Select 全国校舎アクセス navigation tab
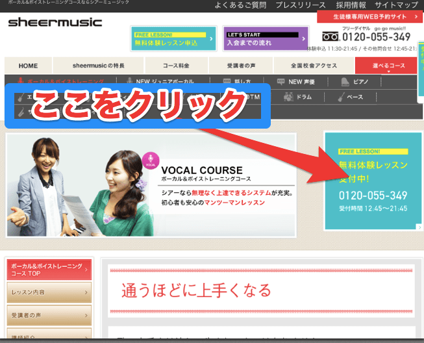This screenshot has width=424, height=343. point(314,66)
